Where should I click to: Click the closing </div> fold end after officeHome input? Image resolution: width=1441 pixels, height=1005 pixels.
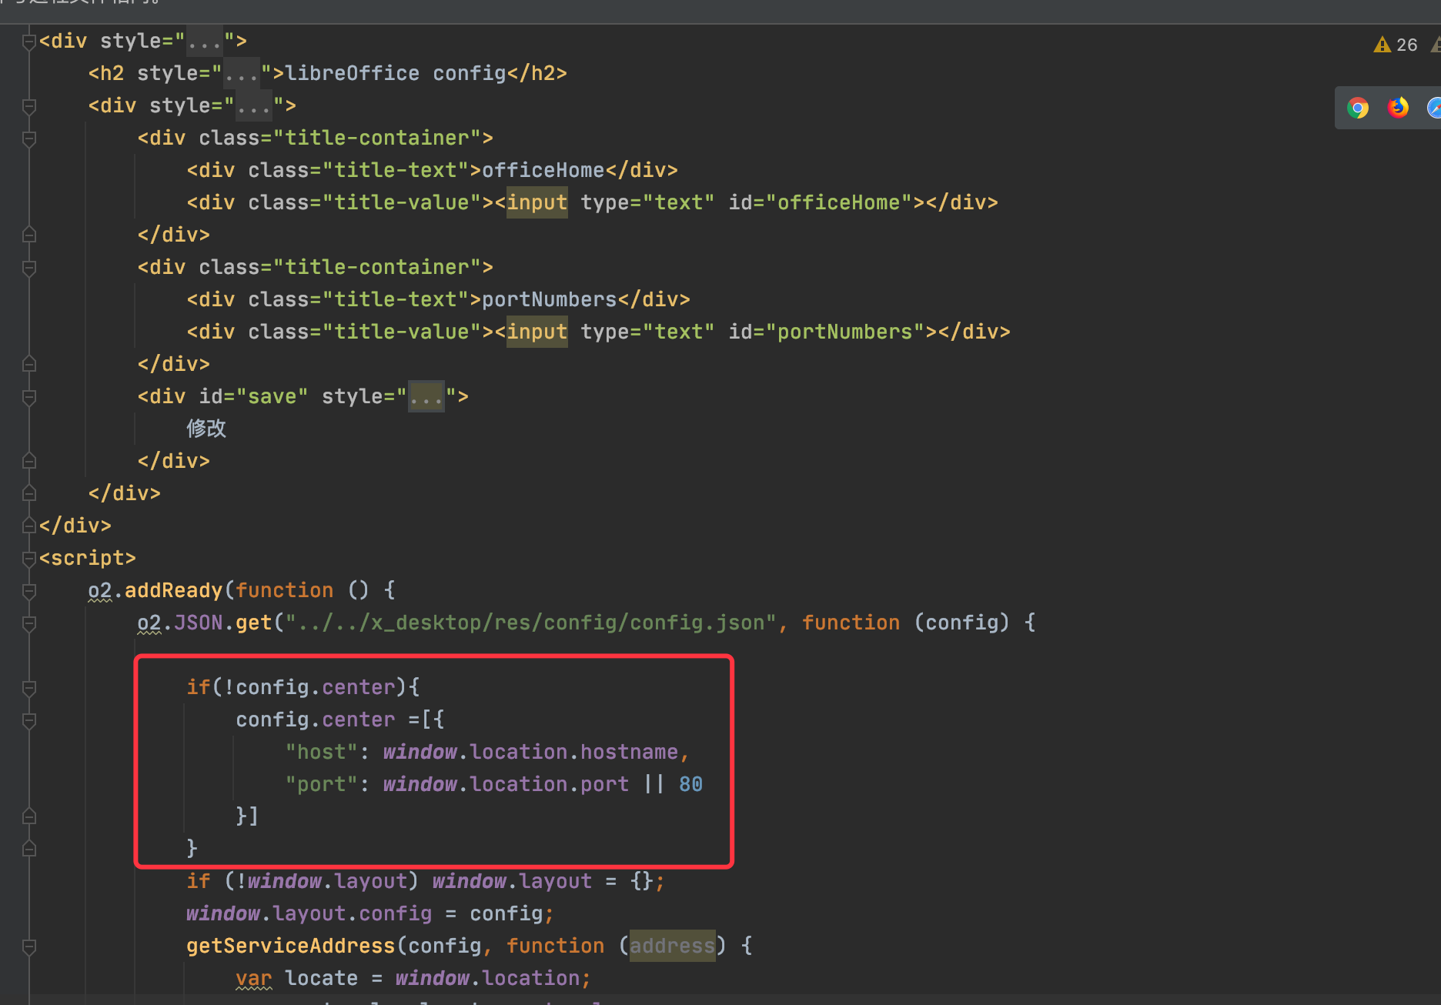[x=29, y=235]
